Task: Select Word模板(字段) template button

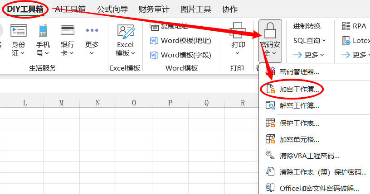Action: pos(180,55)
